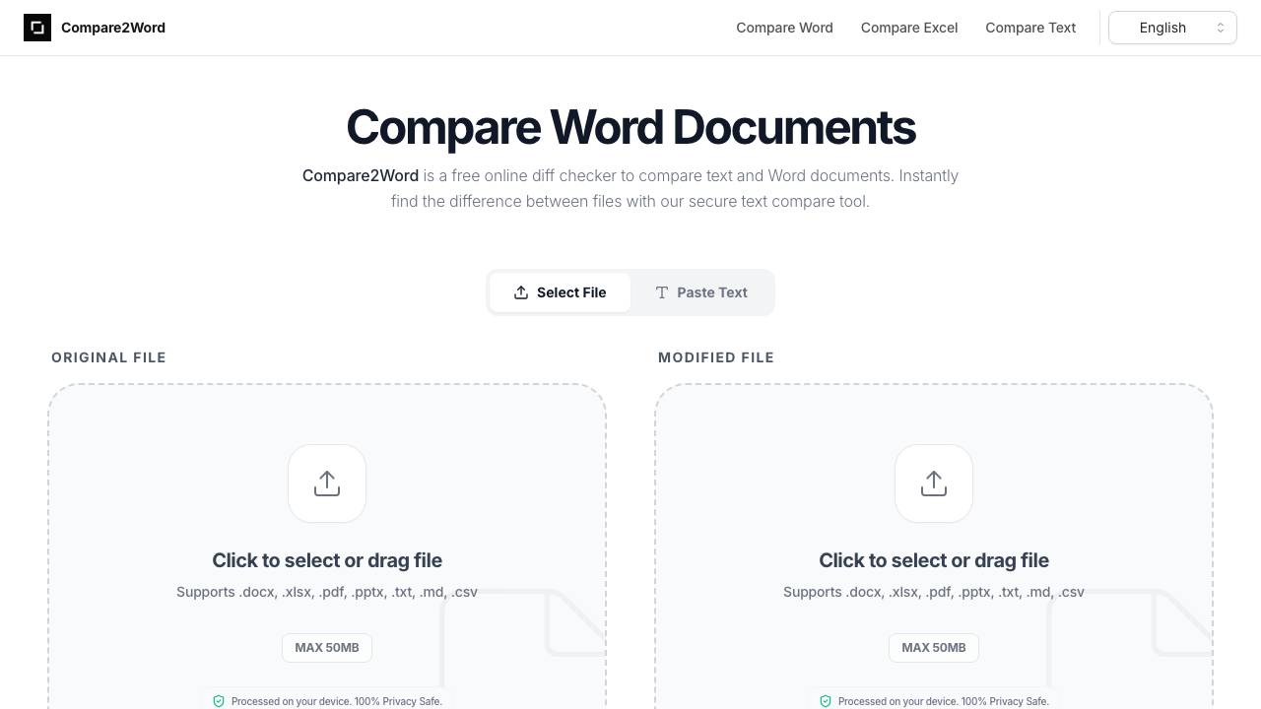Switch to the Paste Text tab

(701, 292)
